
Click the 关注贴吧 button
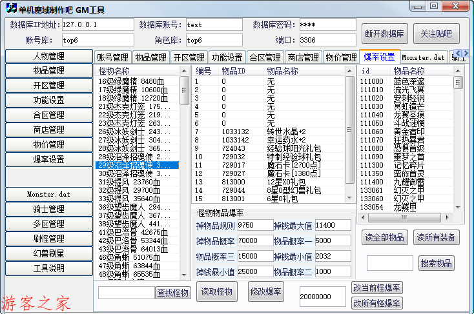click(x=437, y=33)
